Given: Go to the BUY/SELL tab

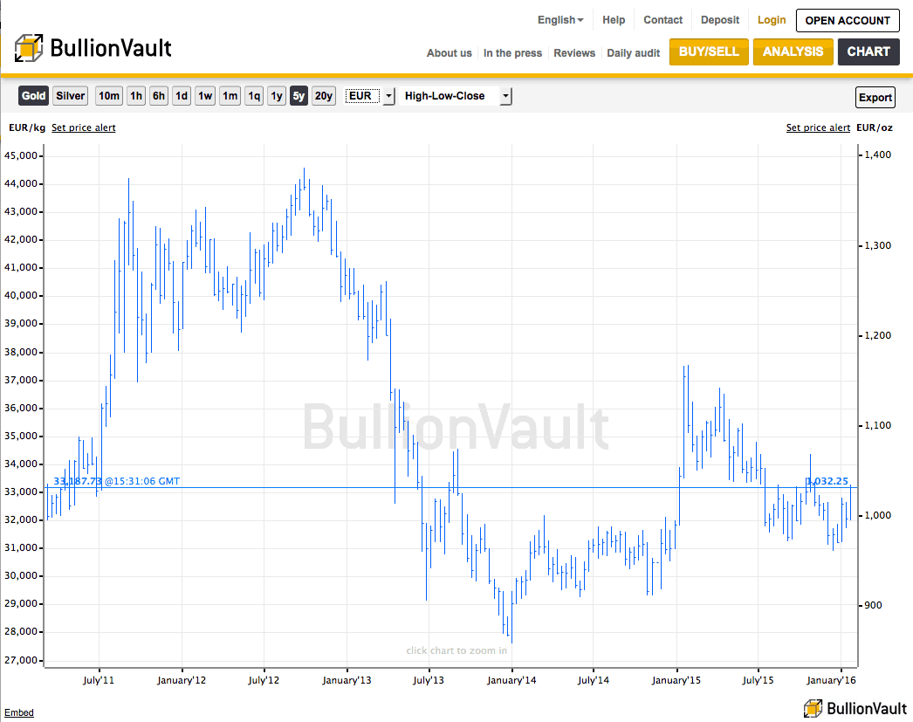Looking at the screenshot, I should pos(709,52).
